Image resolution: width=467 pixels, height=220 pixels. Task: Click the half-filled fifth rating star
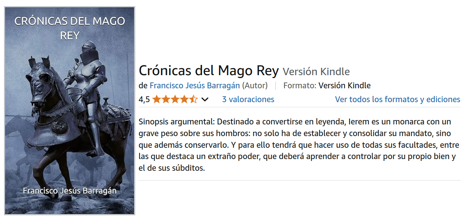tap(193, 99)
